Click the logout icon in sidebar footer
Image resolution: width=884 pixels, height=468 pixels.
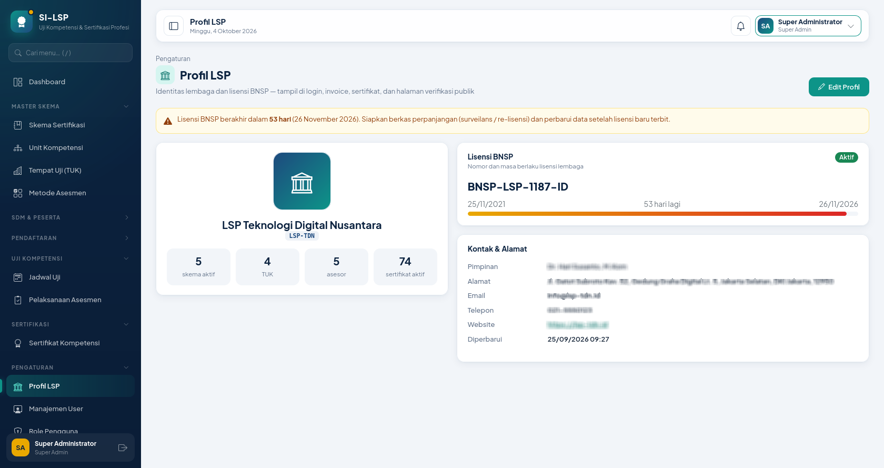click(x=123, y=447)
